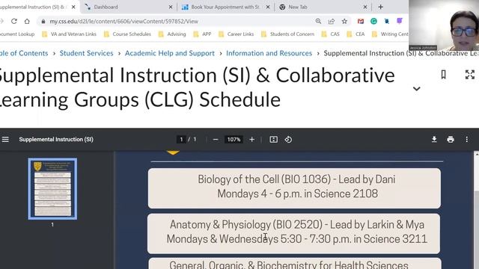This screenshot has width=479, height=269.
Task: Click the fit to page icon
Action: [x=273, y=140]
